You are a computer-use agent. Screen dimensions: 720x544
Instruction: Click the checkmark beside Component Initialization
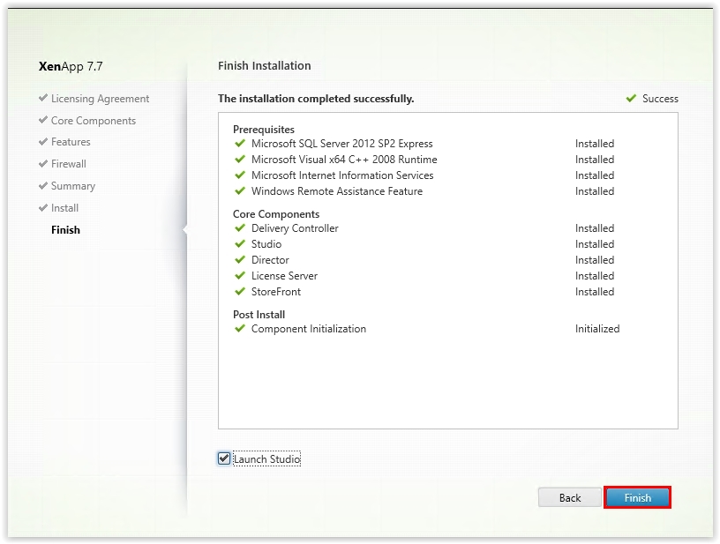coord(240,328)
